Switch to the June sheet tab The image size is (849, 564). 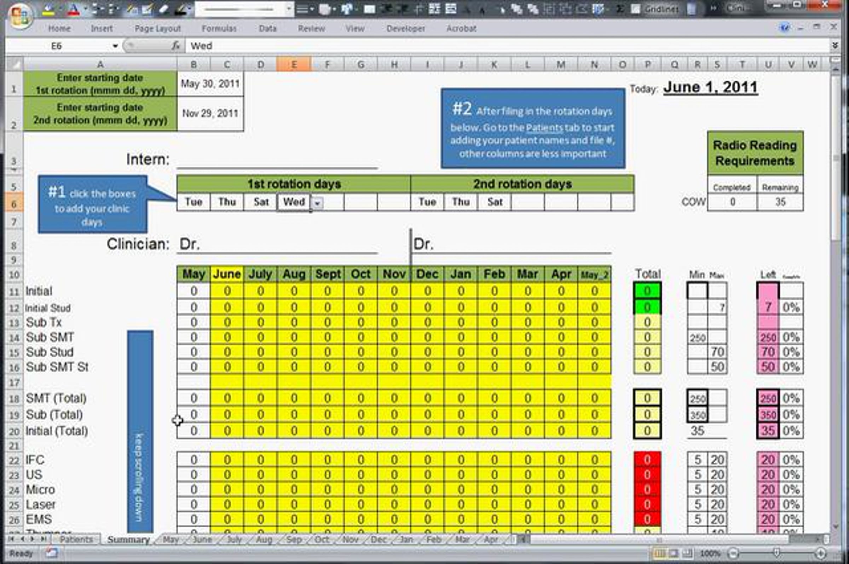[x=202, y=540]
